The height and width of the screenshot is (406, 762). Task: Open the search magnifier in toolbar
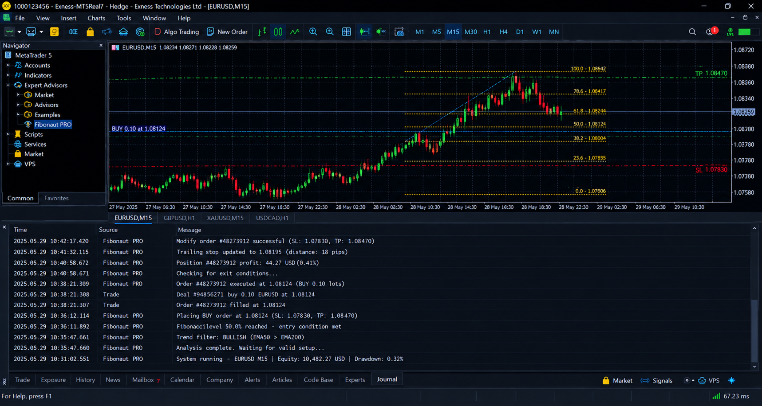pos(692,32)
